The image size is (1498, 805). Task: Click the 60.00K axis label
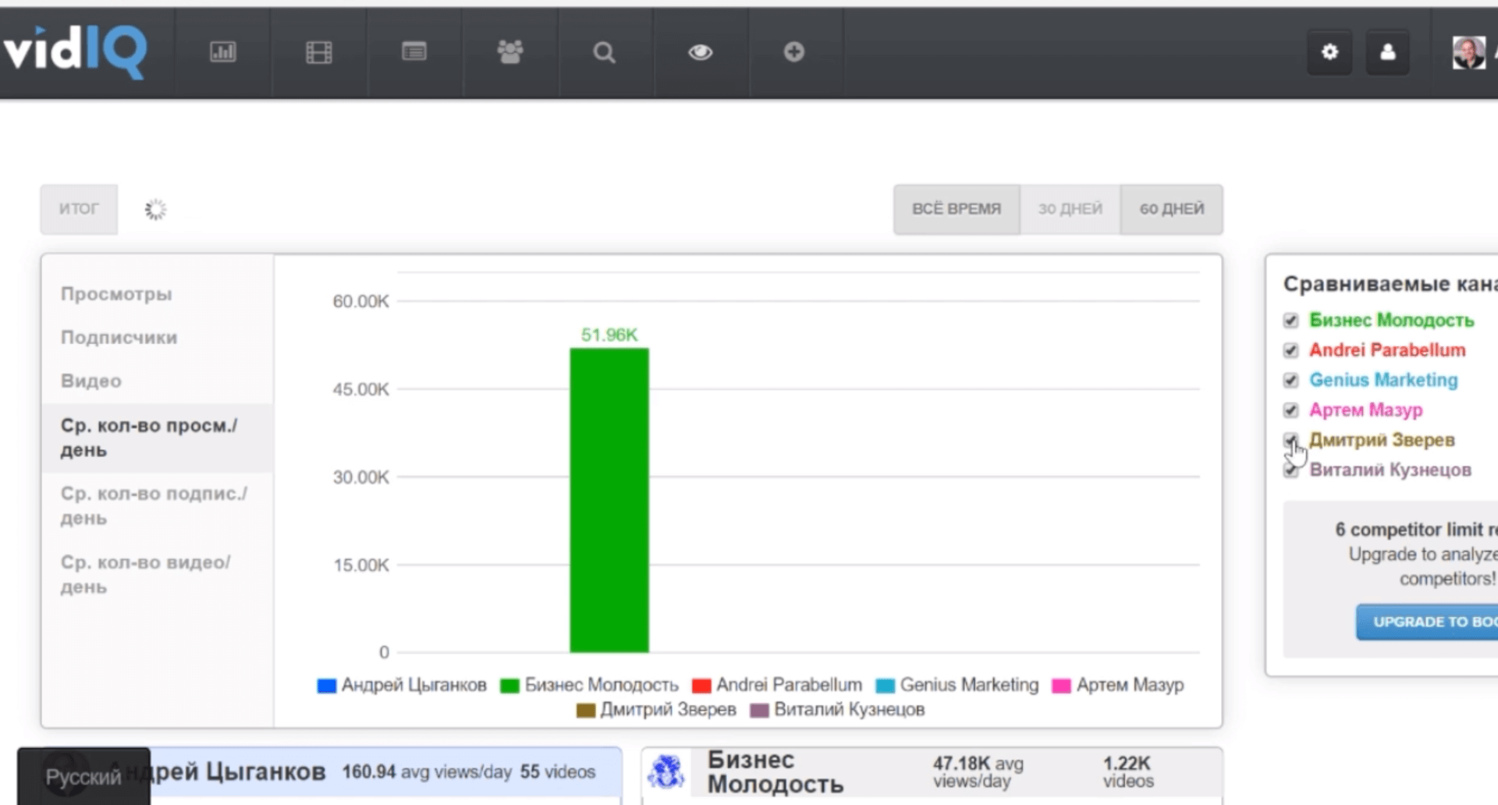click(x=360, y=301)
